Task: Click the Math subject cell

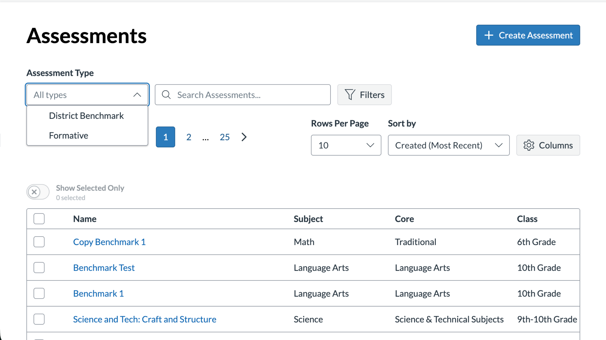Action: pos(304,242)
